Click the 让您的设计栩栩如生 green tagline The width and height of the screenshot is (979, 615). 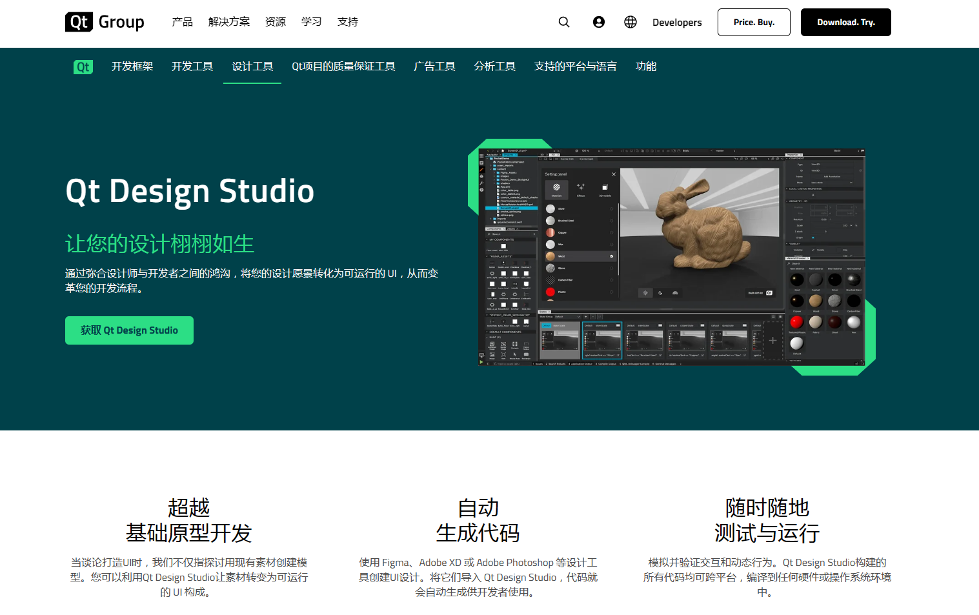pos(159,244)
